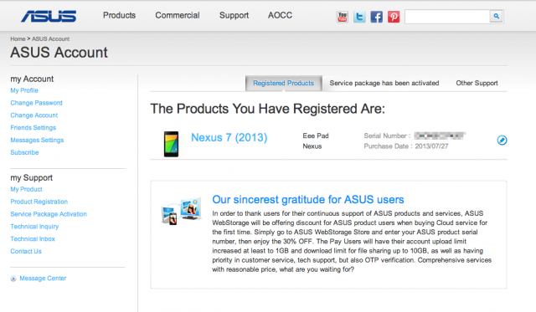Click the search magnifier button
536x312 pixels.
tap(497, 16)
